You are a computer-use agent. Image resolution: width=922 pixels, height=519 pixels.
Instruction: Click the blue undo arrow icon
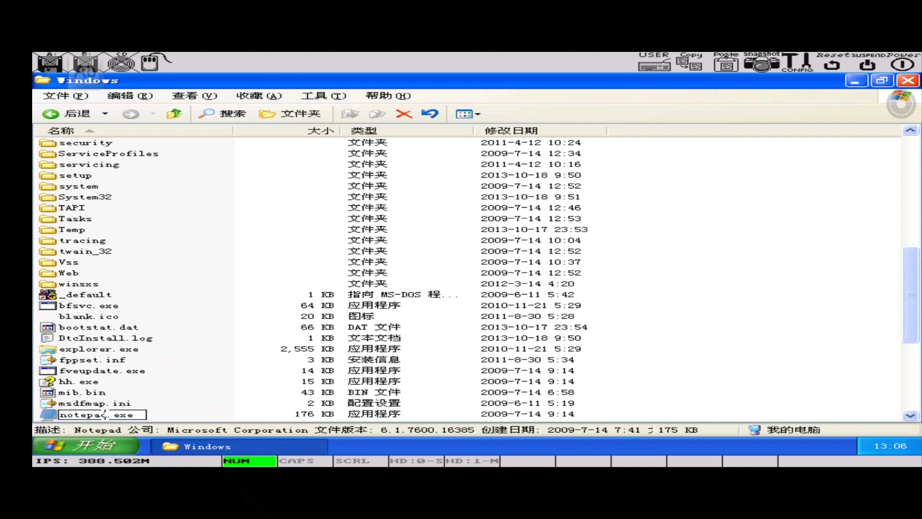tap(430, 114)
